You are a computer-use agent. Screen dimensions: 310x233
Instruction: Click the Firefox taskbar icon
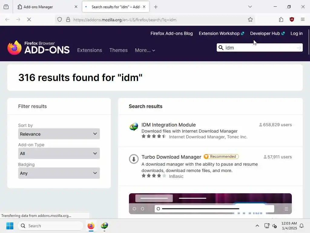click(x=91, y=226)
